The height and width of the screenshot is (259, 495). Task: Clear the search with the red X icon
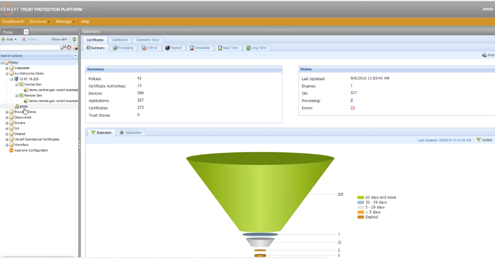click(x=69, y=47)
